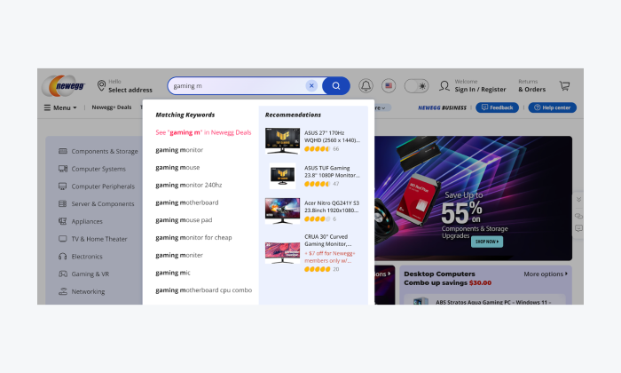Click the location pin icon
621x373 pixels.
tap(101, 85)
